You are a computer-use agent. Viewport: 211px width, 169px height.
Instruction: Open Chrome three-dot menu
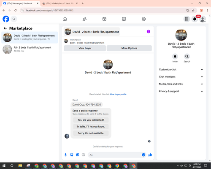coord(207,10)
